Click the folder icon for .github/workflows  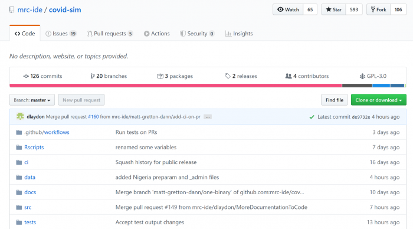(19, 132)
